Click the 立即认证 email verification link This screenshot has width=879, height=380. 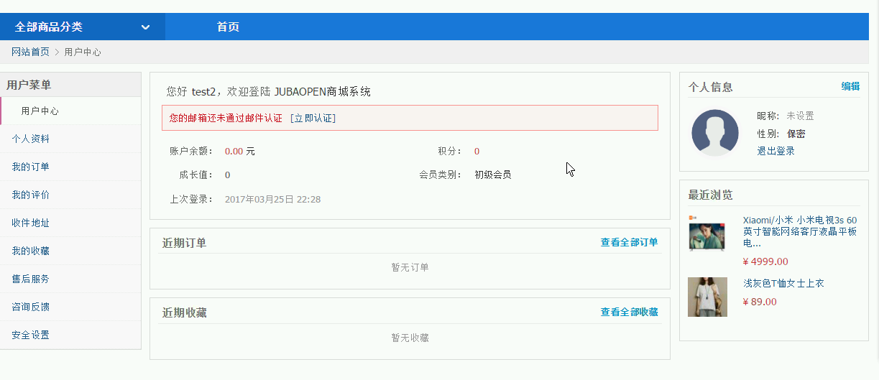pyautogui.click(x=313, y=118)
